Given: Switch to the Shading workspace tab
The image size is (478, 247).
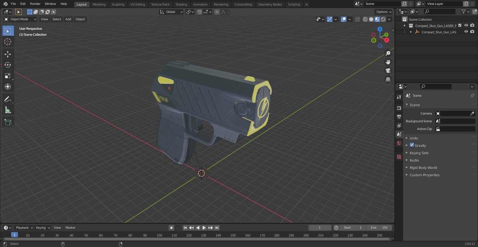Looking at the screenshot, I should (181, 5).
